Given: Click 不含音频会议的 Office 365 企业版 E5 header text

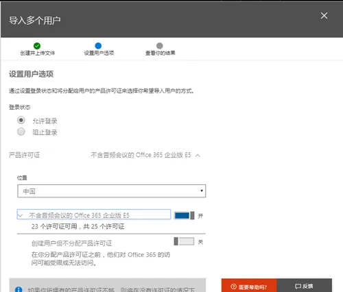Looking at the screenshot, I should (x=141, y=155).
